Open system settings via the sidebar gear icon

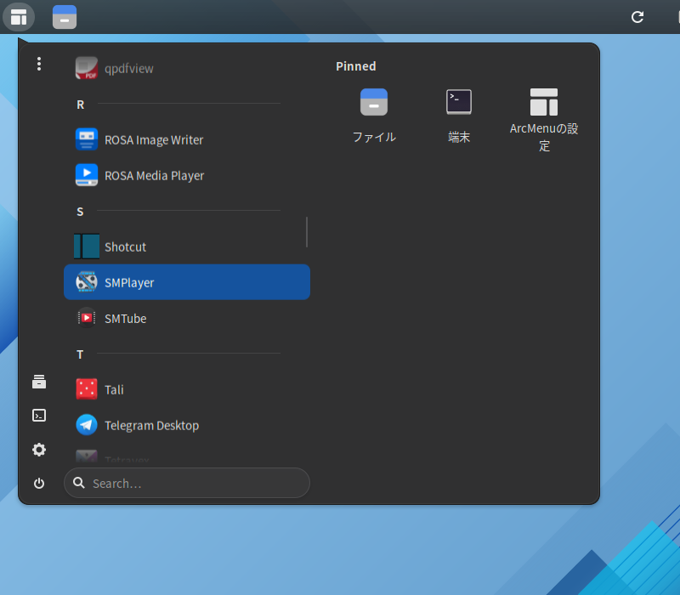click(39, 450)
